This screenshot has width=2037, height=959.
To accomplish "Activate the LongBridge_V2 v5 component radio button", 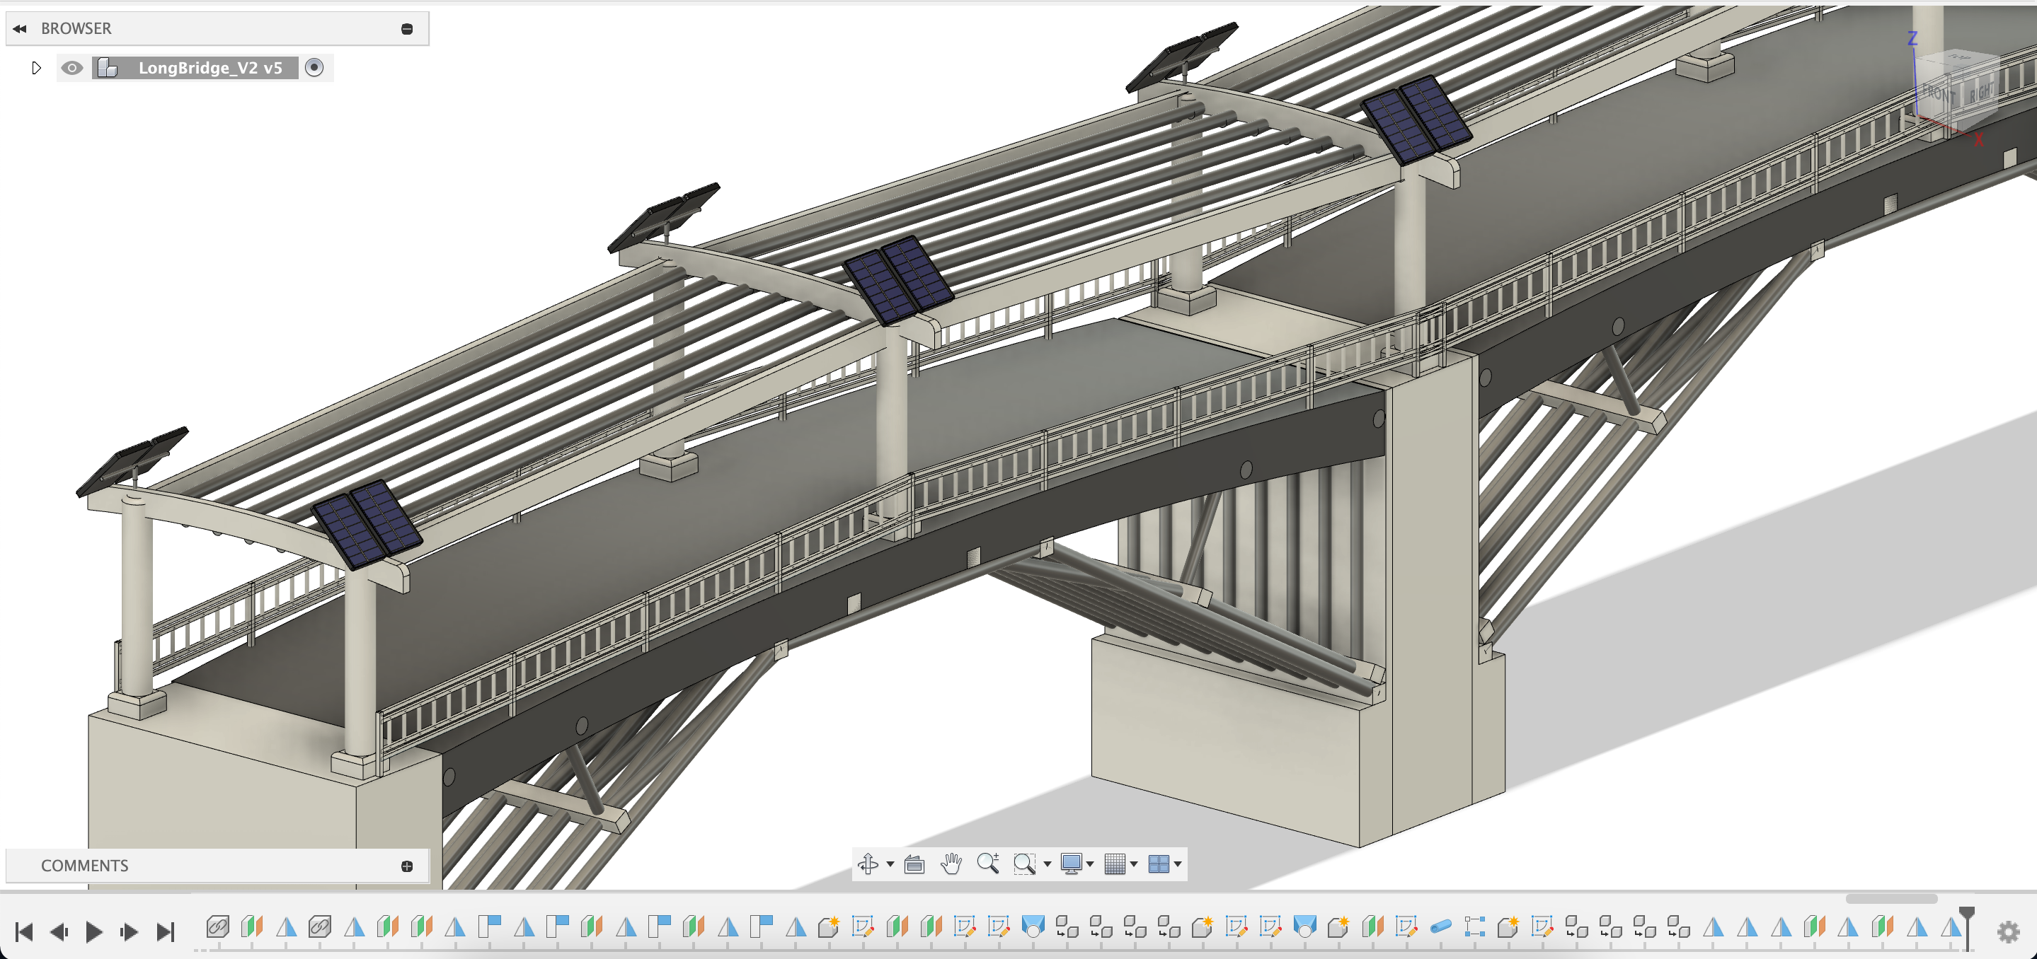I will [315, 68].
